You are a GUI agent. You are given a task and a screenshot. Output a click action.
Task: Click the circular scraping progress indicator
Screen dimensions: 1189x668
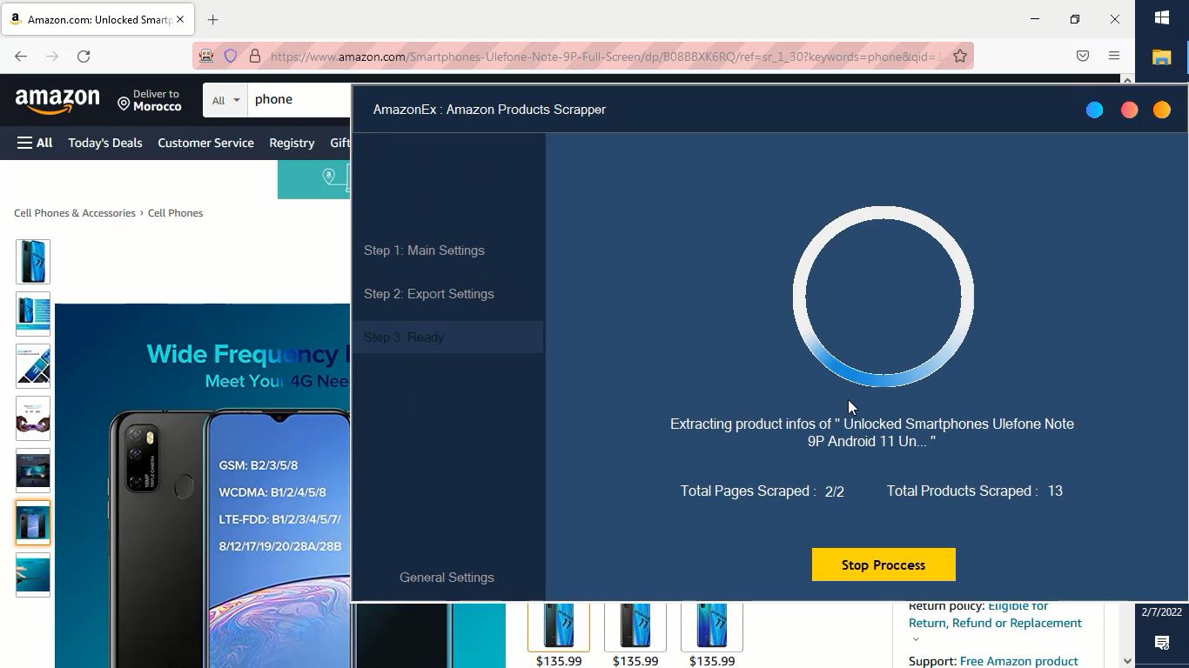point(883,297)
